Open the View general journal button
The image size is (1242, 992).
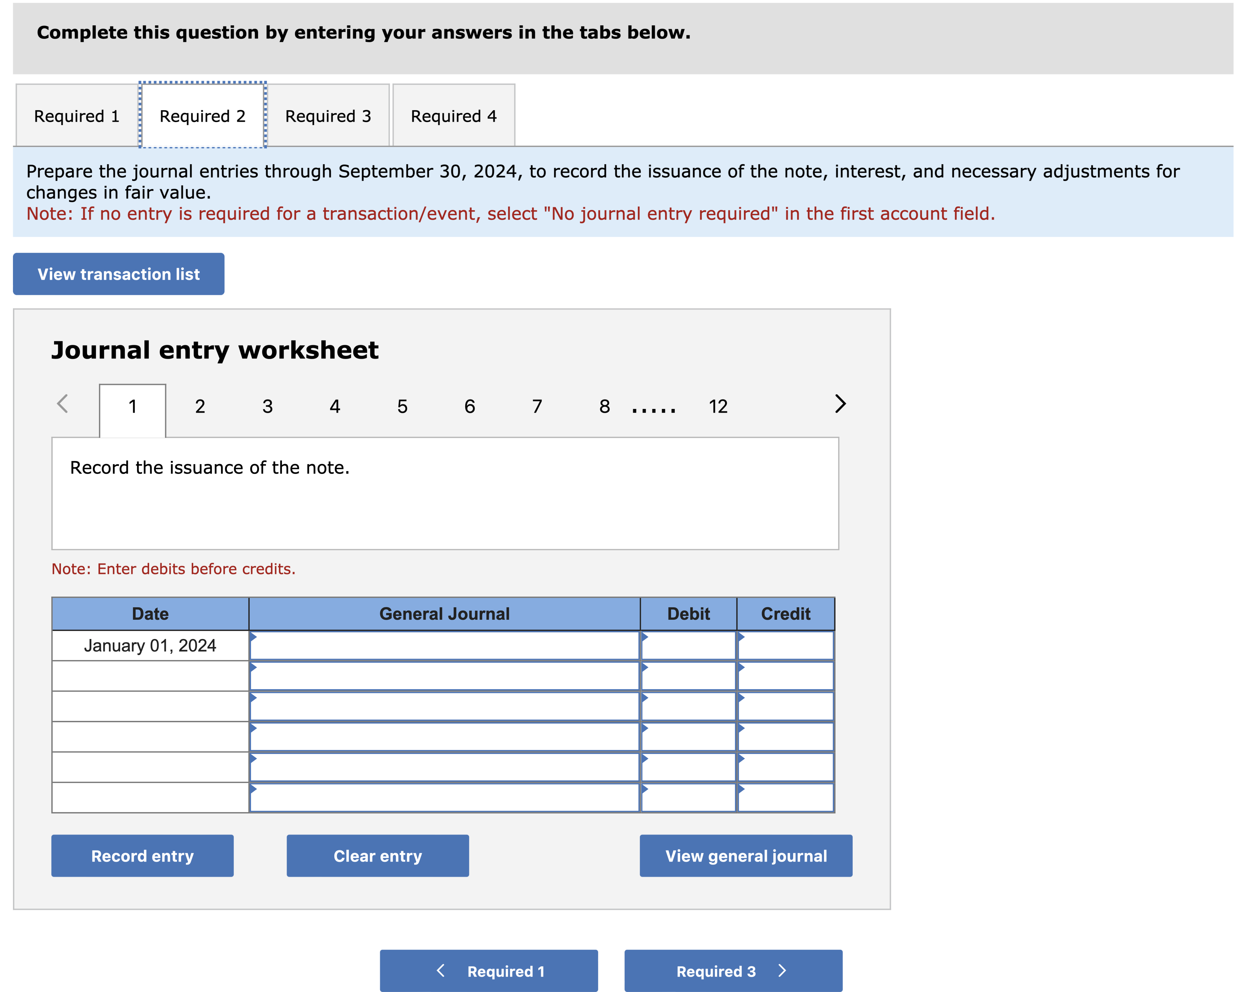tap(746, 856)
